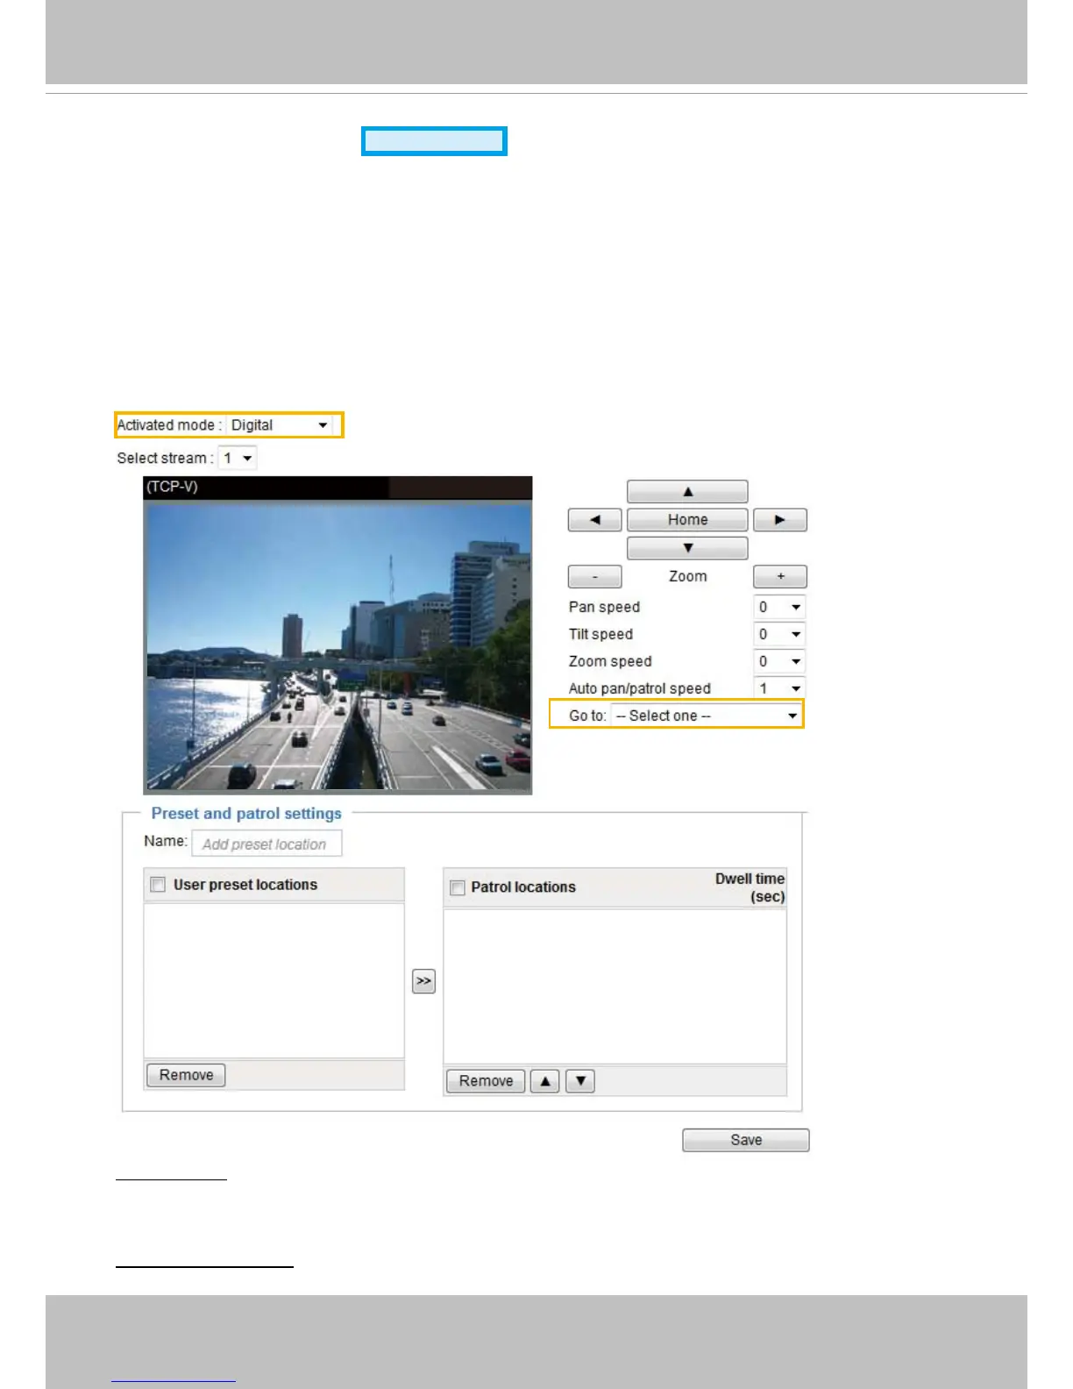Zoom out with the minus button

(595, 577)
